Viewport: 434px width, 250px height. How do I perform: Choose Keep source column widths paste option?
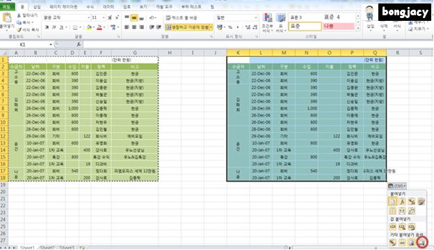pyautogui.click(x=402, y=211)
